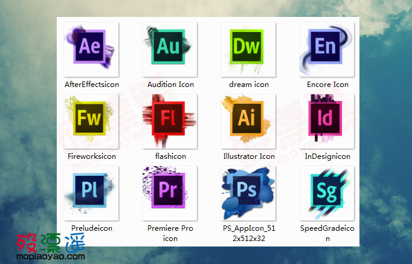Select the Fireworksicon file name

pyautogui.click(x=92, y=156)
